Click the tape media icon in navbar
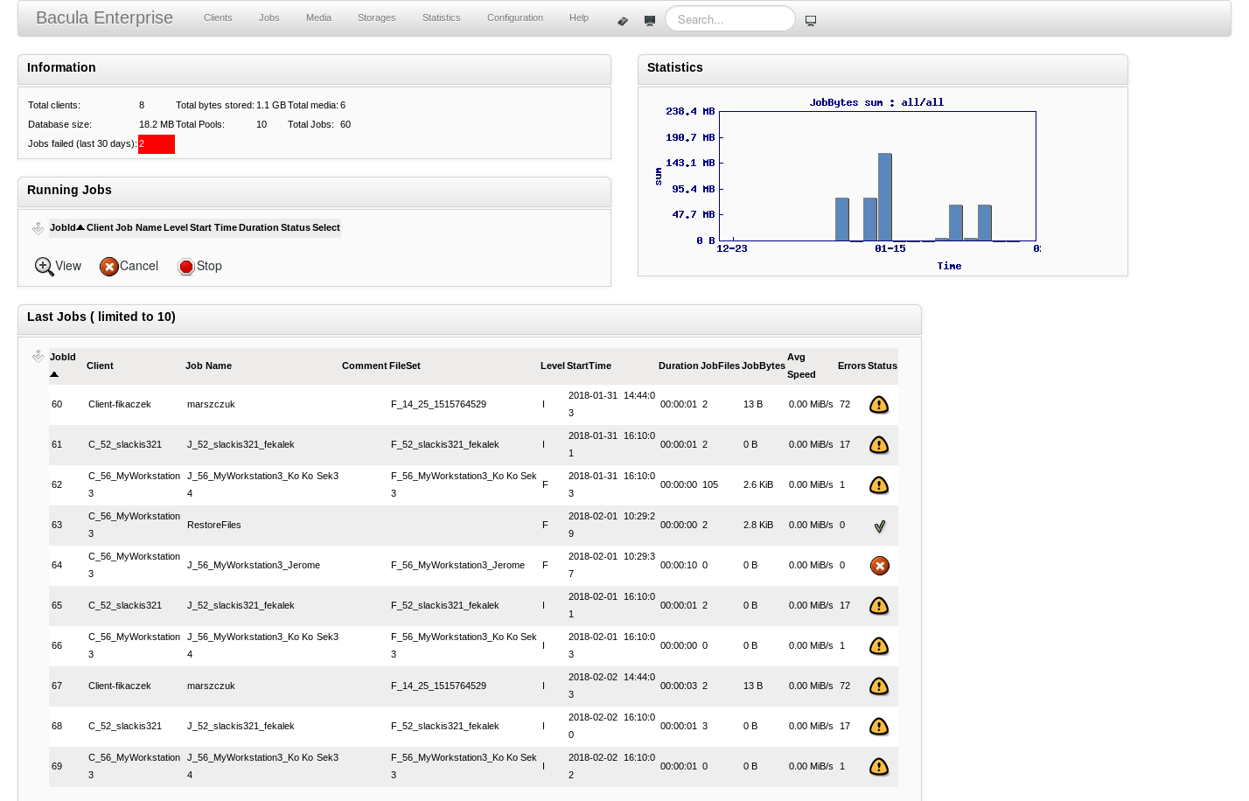 623,21
